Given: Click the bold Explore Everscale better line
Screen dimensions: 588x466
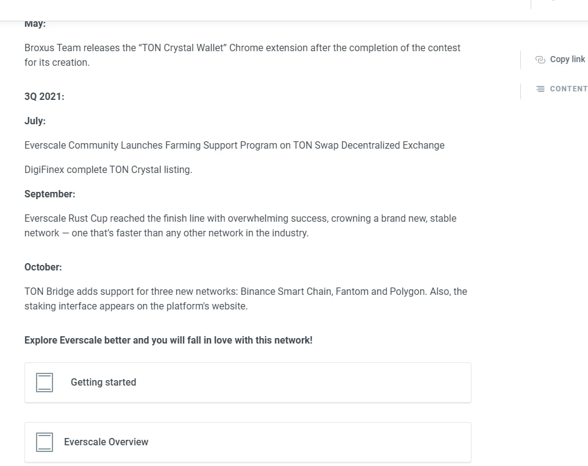Looking at the screenshot, I should (168, 340).
